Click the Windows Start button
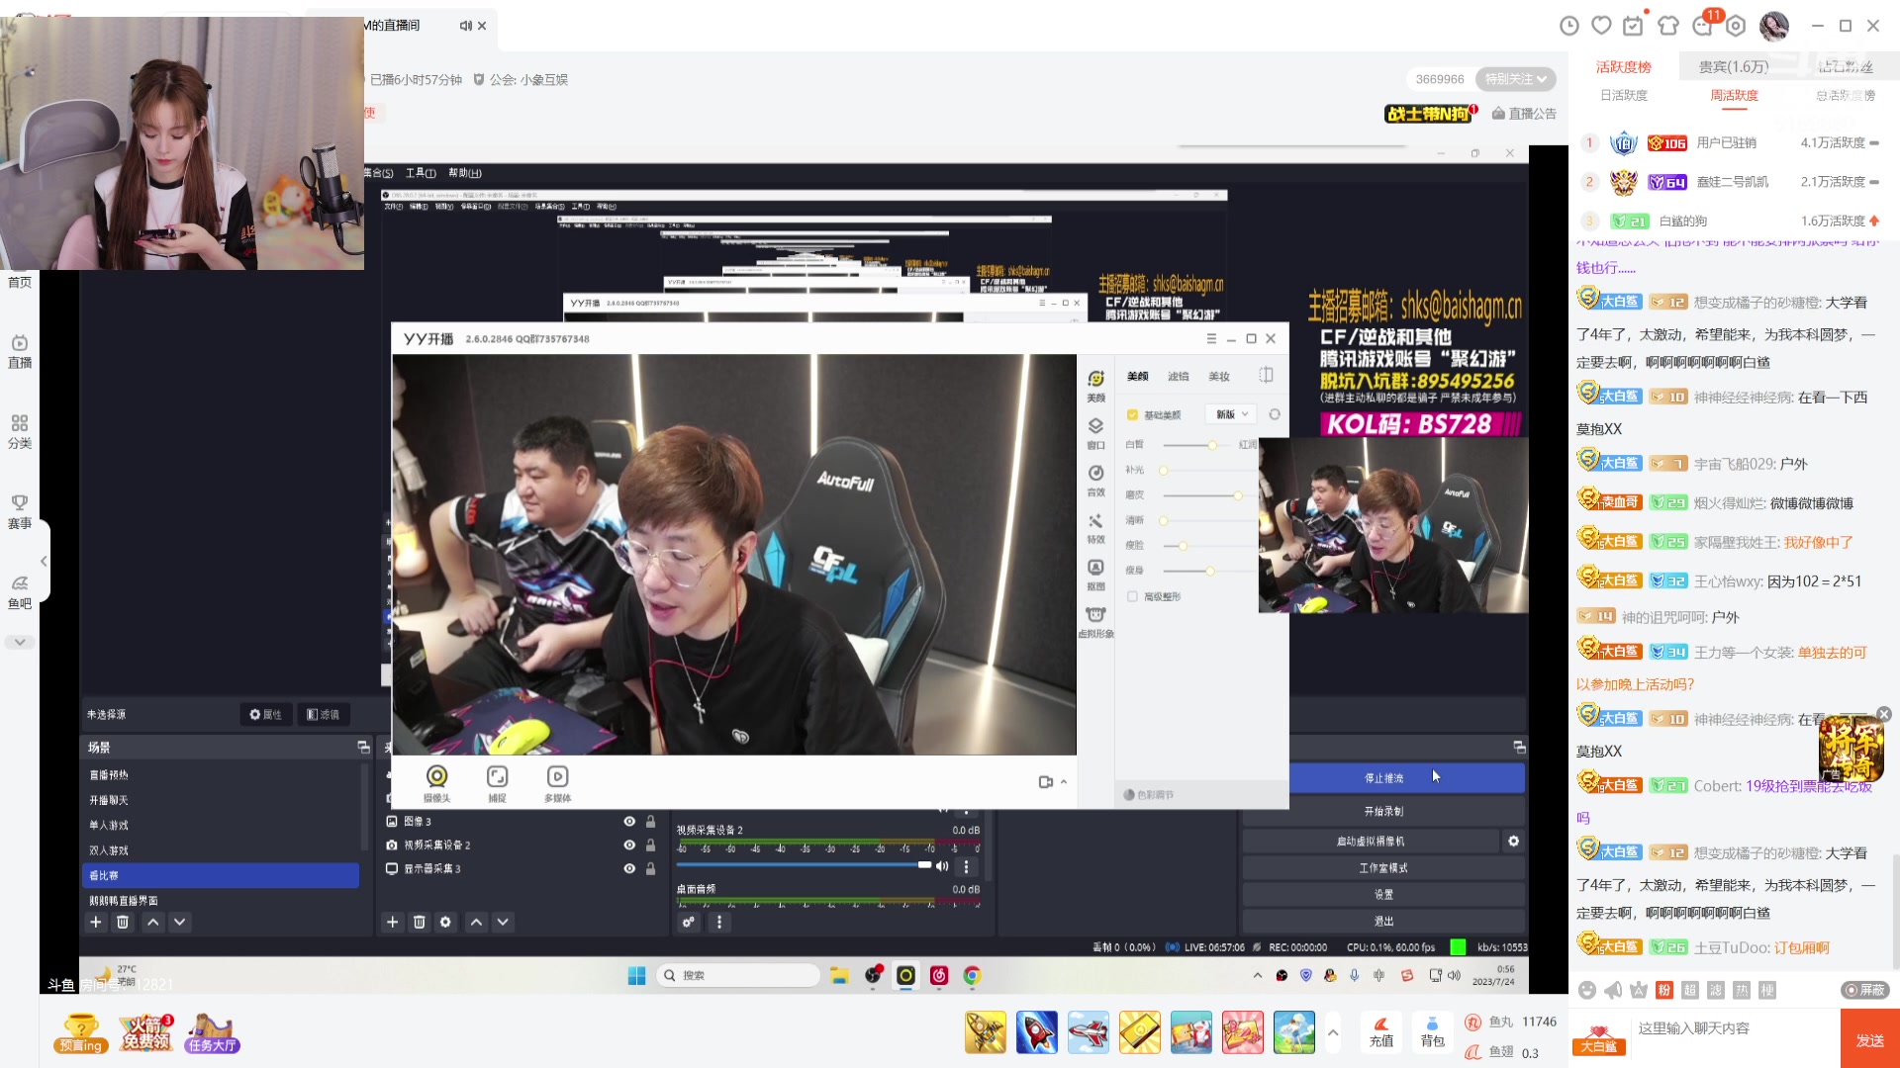 tap(636, 976)
